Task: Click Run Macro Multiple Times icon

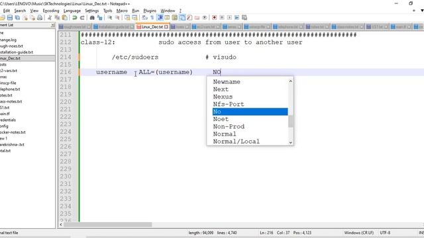Action: [x=237, y=18]
